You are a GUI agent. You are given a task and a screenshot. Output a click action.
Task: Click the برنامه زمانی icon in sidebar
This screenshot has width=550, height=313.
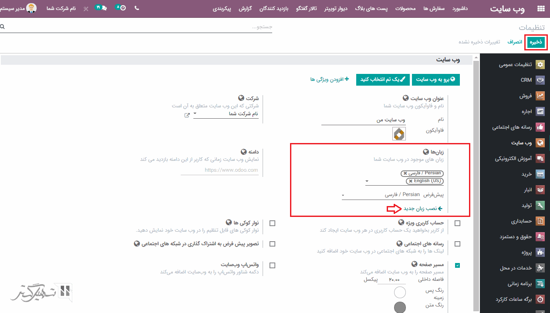(540, 284)
